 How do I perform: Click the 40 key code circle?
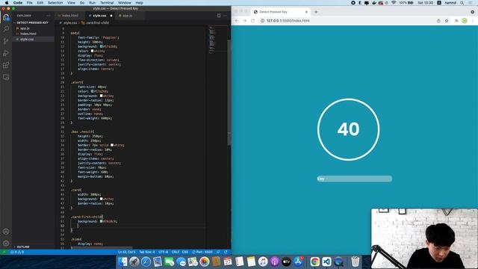point(349,129)
